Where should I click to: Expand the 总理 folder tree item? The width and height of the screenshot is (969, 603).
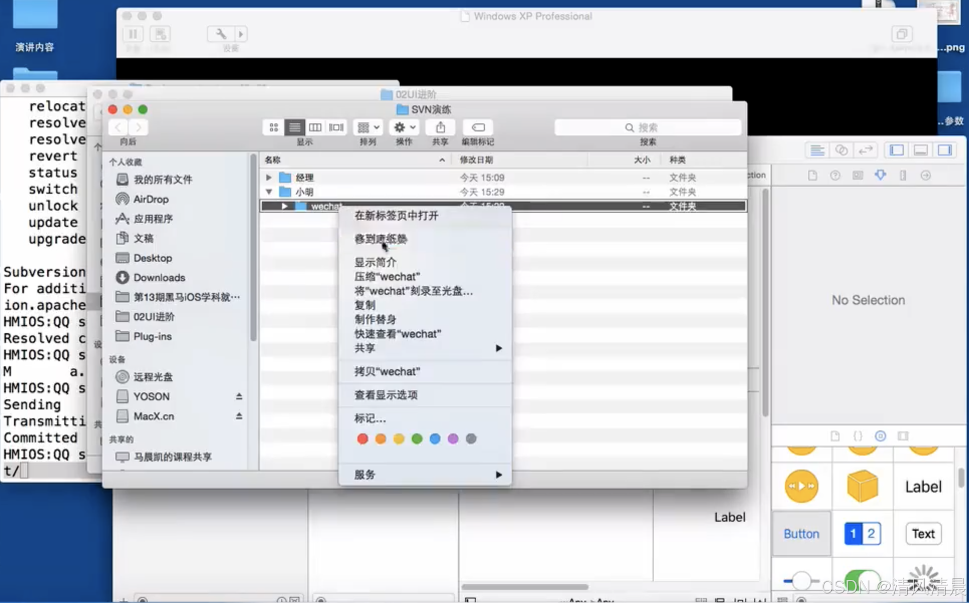(x=270, y=177)
